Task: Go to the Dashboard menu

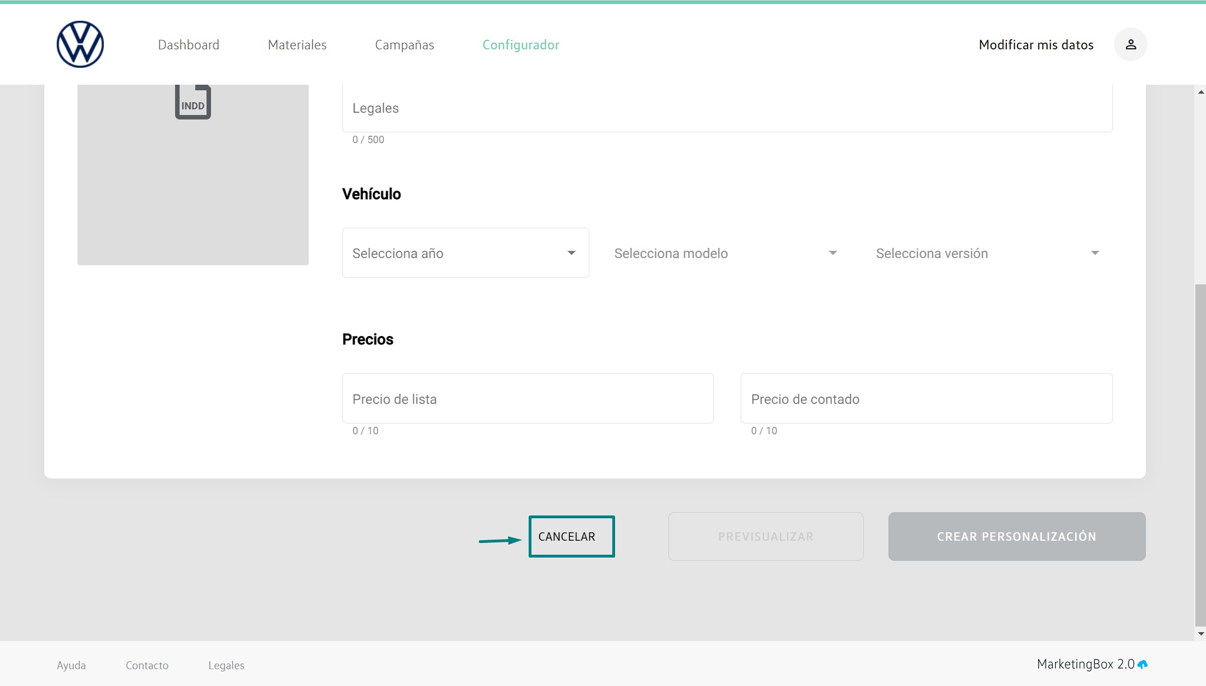Action: coord(189,45)
